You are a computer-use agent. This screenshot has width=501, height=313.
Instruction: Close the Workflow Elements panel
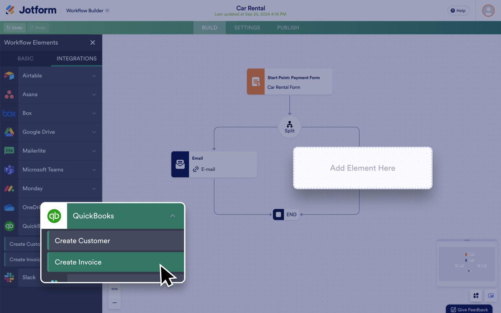pyautogui.click(x=93, y=43)
